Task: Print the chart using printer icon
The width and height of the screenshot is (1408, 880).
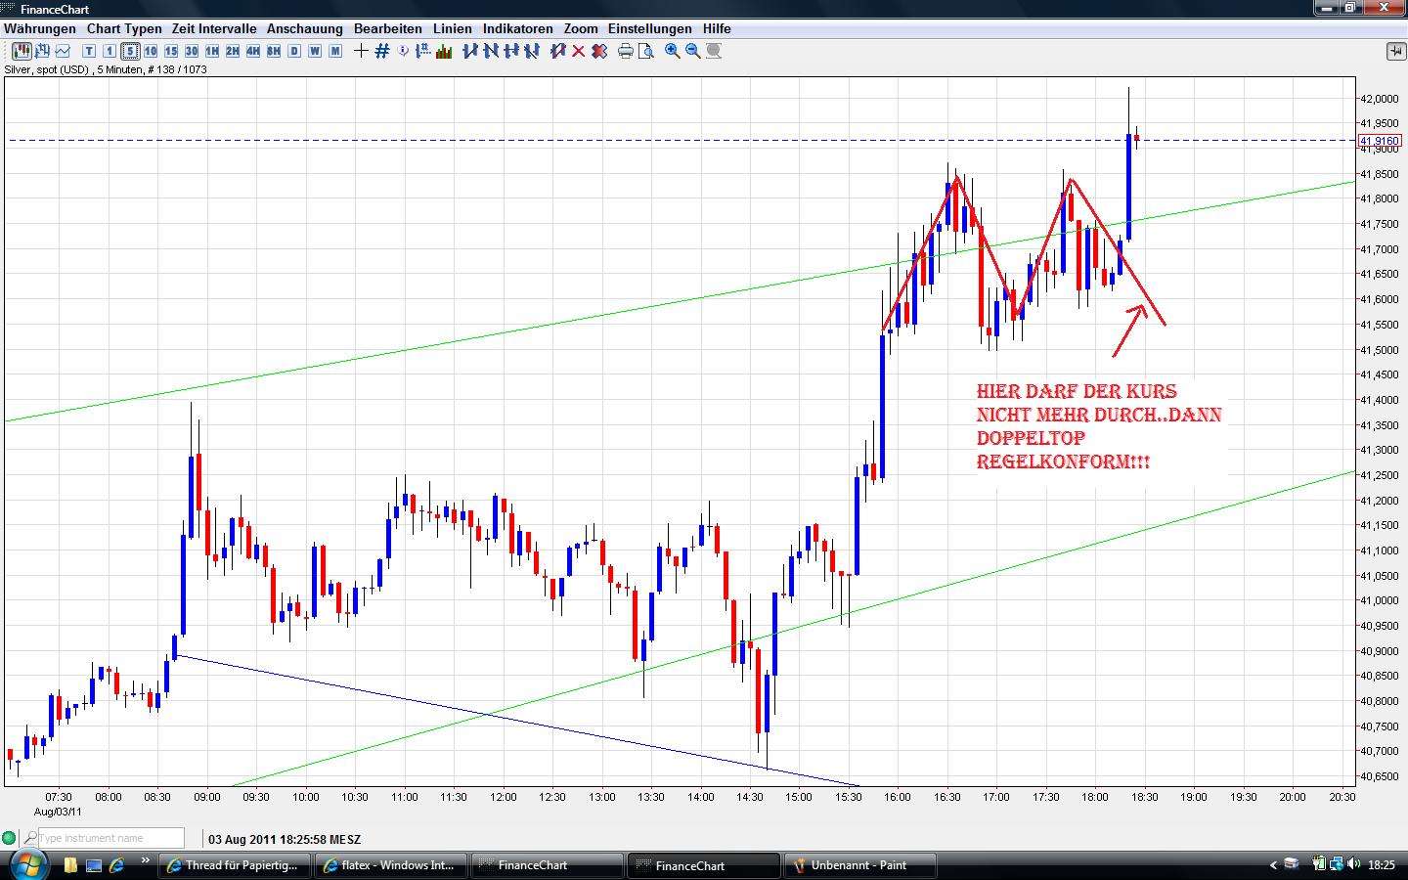Action: click(x=626, y=51)
